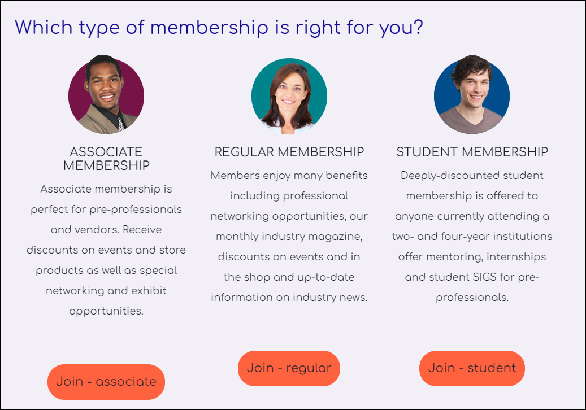Select the STUDENT MEMBERSHIP heading

[x=472, y=152]
